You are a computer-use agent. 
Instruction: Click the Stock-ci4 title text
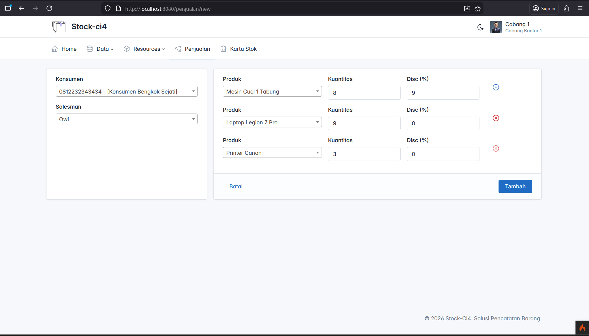click(89, 27)
